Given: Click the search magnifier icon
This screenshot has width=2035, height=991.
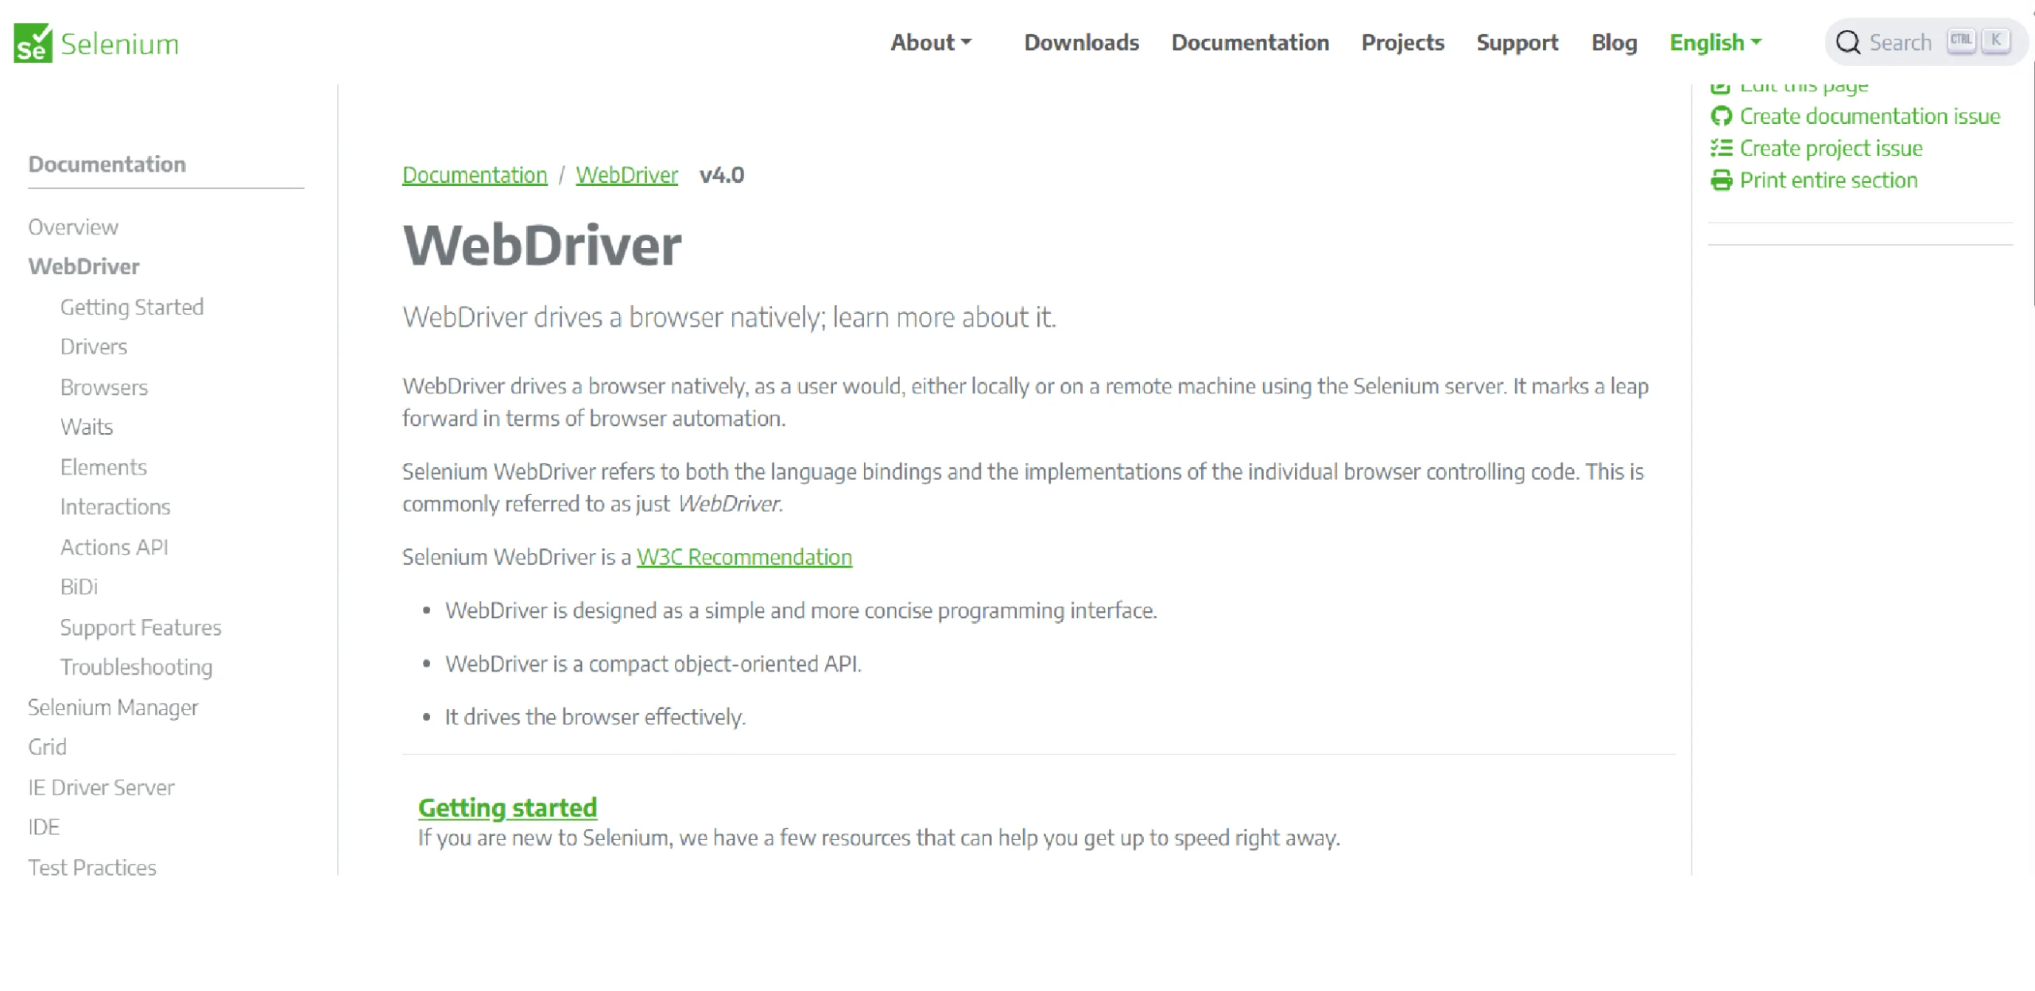Looking at the screenshot, I should pos(1848,42).
